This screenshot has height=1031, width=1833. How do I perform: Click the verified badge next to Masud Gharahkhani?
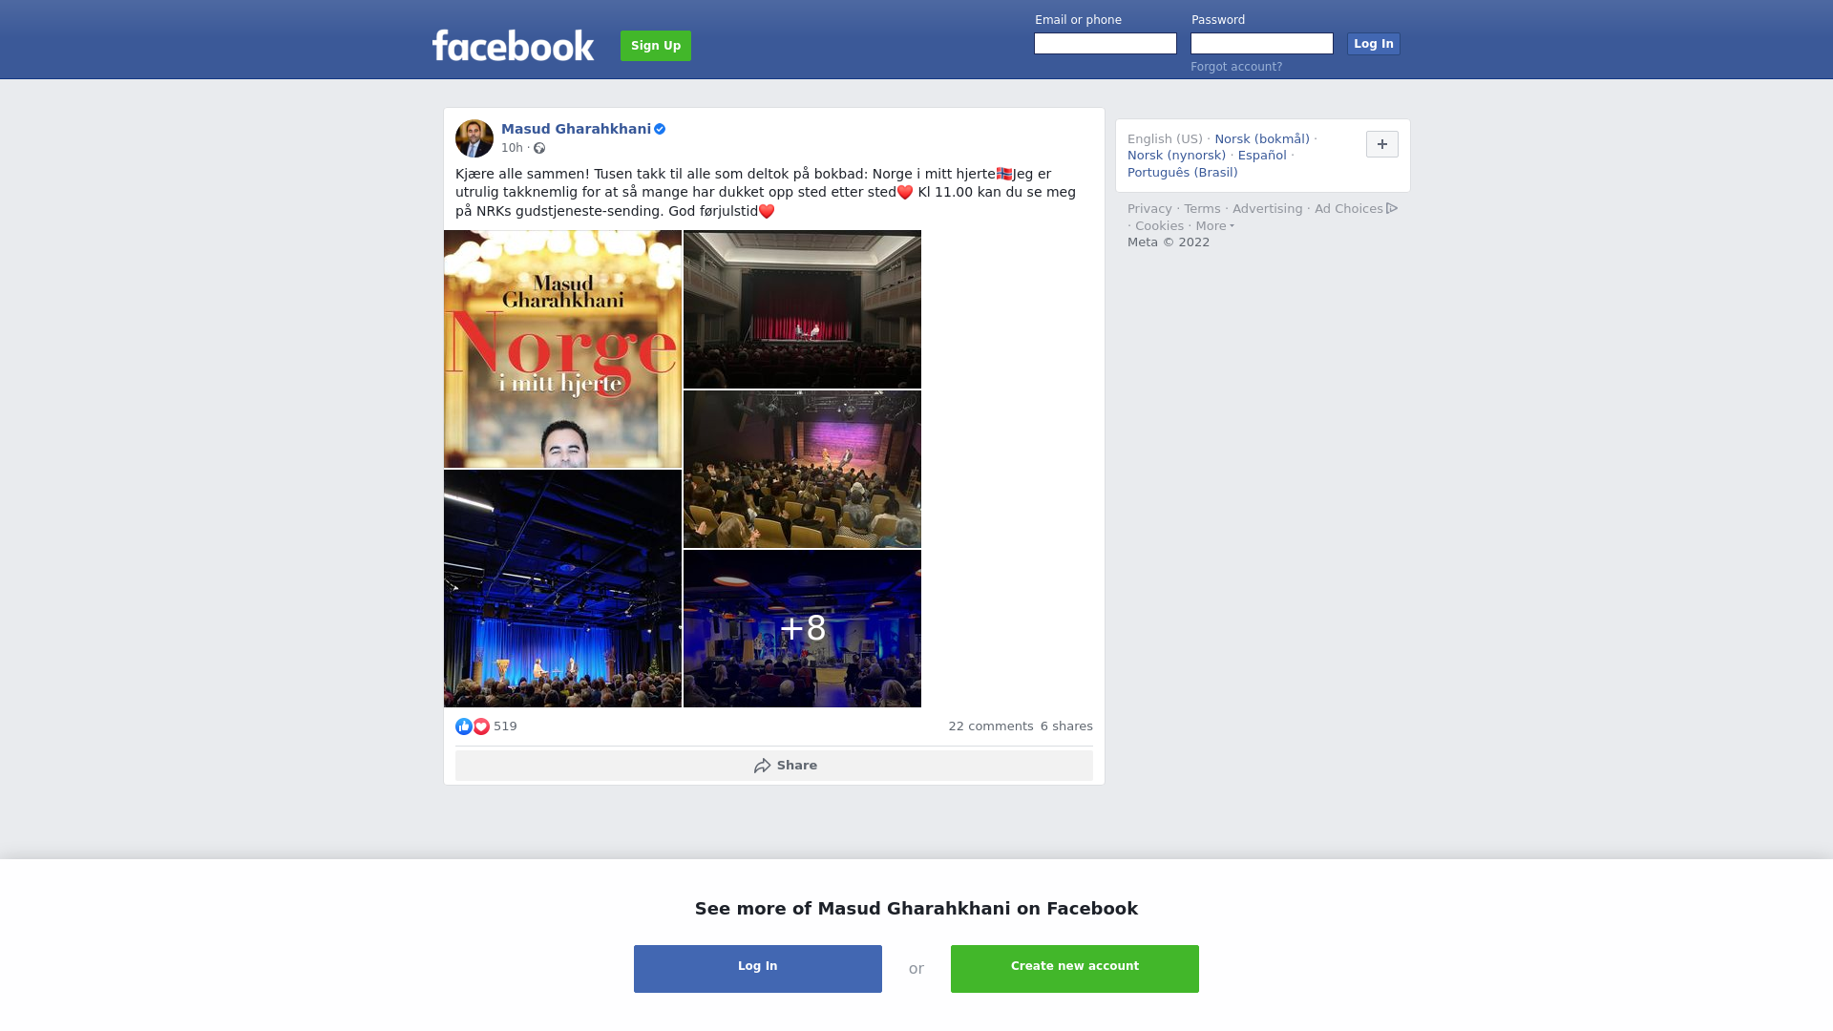(660, 129)
